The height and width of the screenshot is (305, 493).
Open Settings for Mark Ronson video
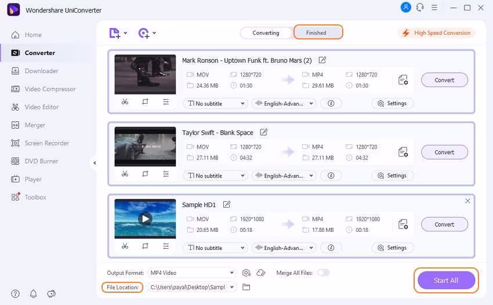[393, 103]
